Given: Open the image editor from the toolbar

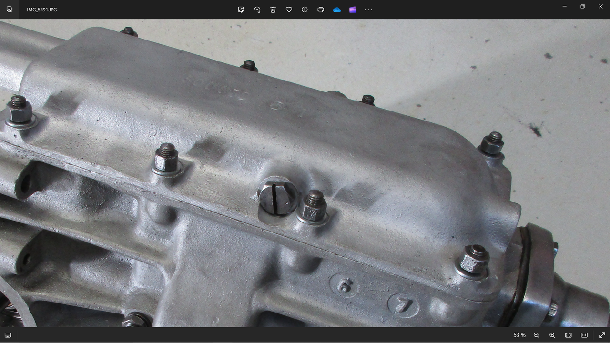Looking at the screenshot, I should point(241,10).
